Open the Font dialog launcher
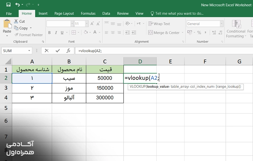Image resolution: width=253 pixels, height=161 pixels. [x=100, y=42]
